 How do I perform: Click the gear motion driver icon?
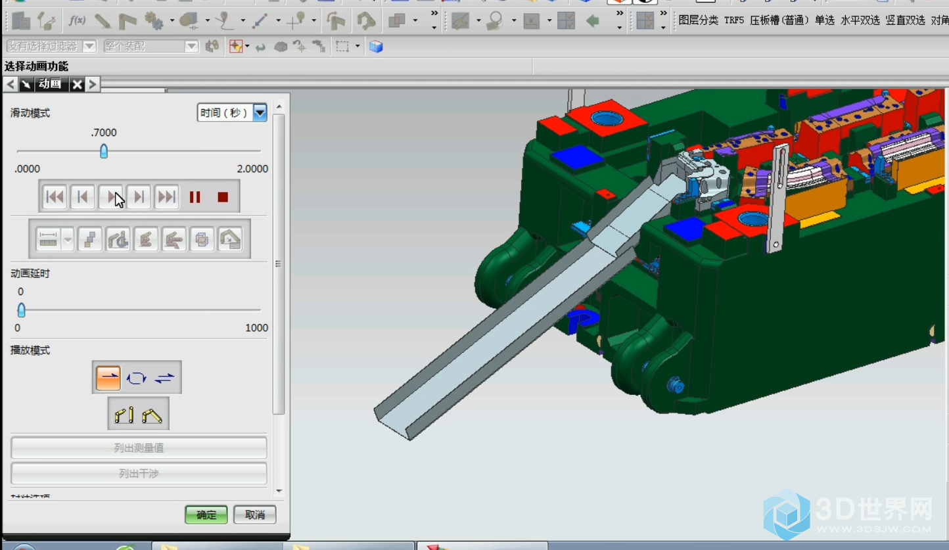coord(154,21)
